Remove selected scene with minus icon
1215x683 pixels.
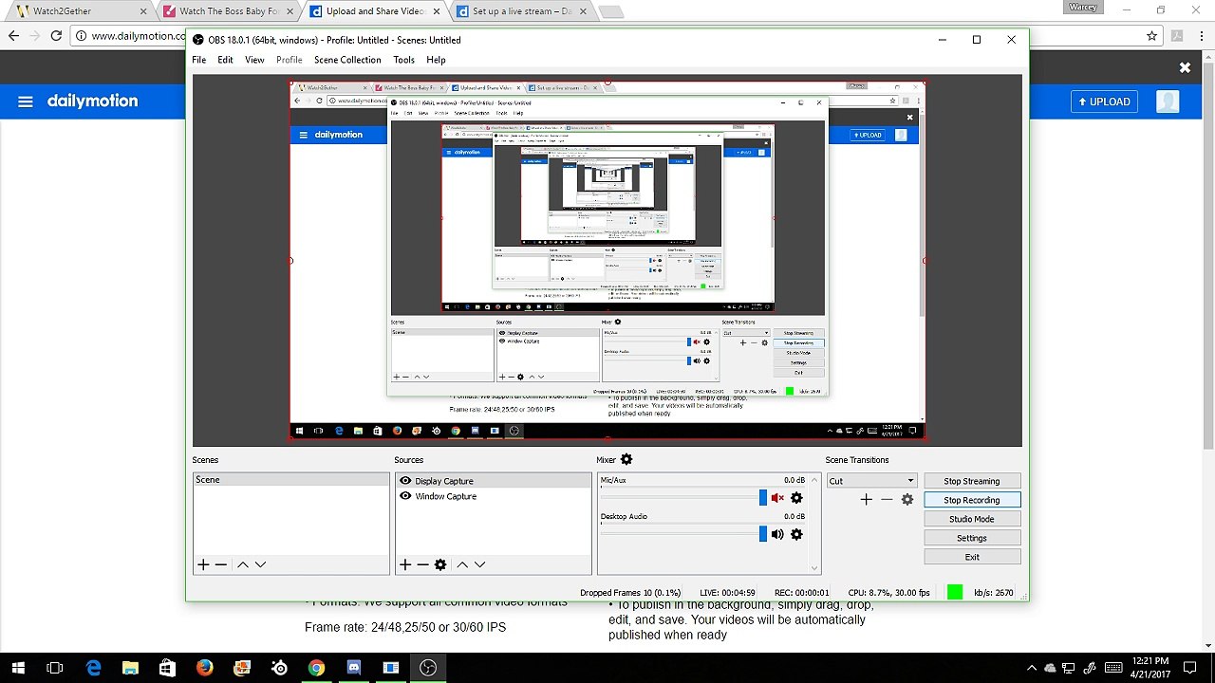click(x=221, y=564)
